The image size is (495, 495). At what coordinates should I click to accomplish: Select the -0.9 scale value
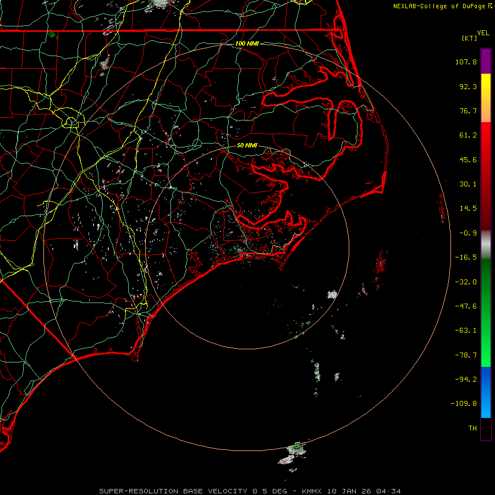[x=468, y=233]
